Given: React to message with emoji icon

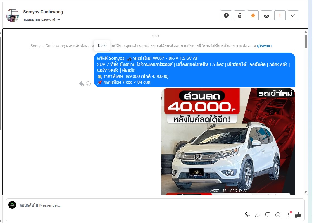Looking at the screenshot, I should coord(88,84).
